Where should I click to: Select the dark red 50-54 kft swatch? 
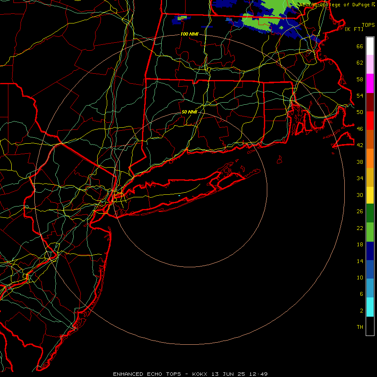pyautogui.click(x=370, y=102)
